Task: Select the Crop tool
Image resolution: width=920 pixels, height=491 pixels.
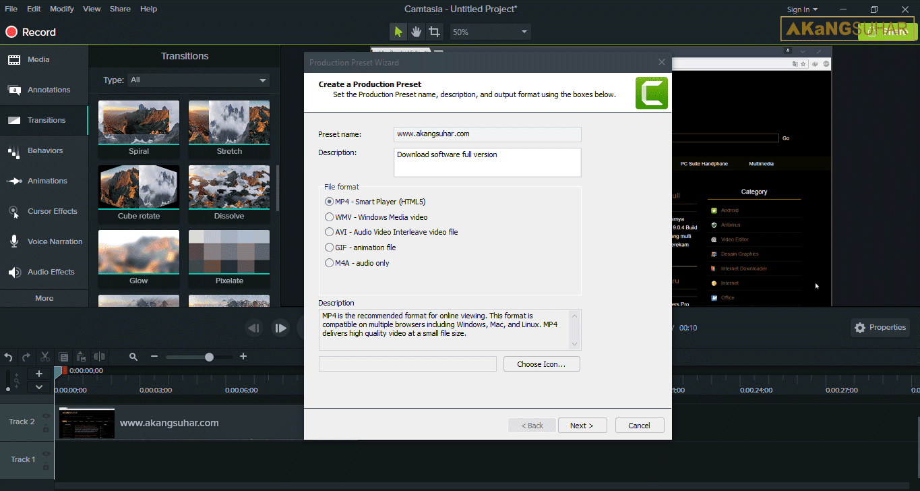Action: 435,32
